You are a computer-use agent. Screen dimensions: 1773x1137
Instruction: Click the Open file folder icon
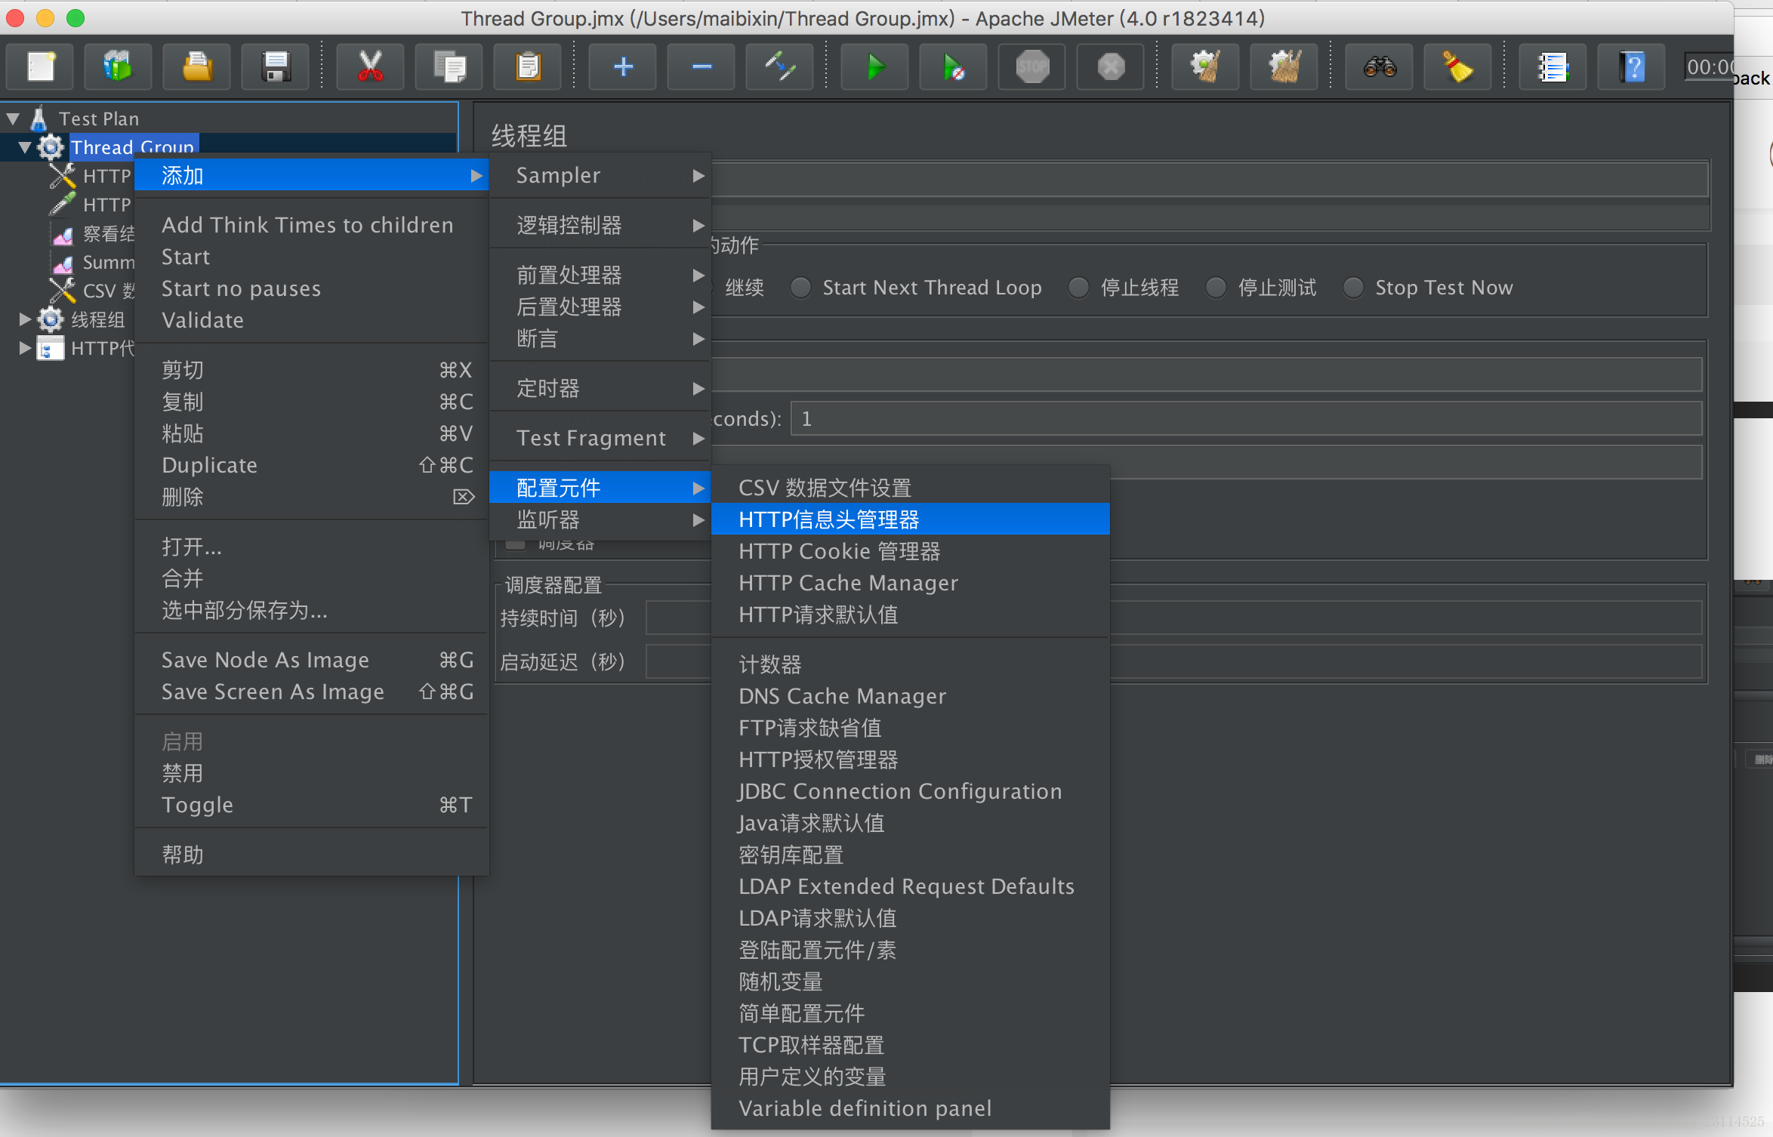197,67
